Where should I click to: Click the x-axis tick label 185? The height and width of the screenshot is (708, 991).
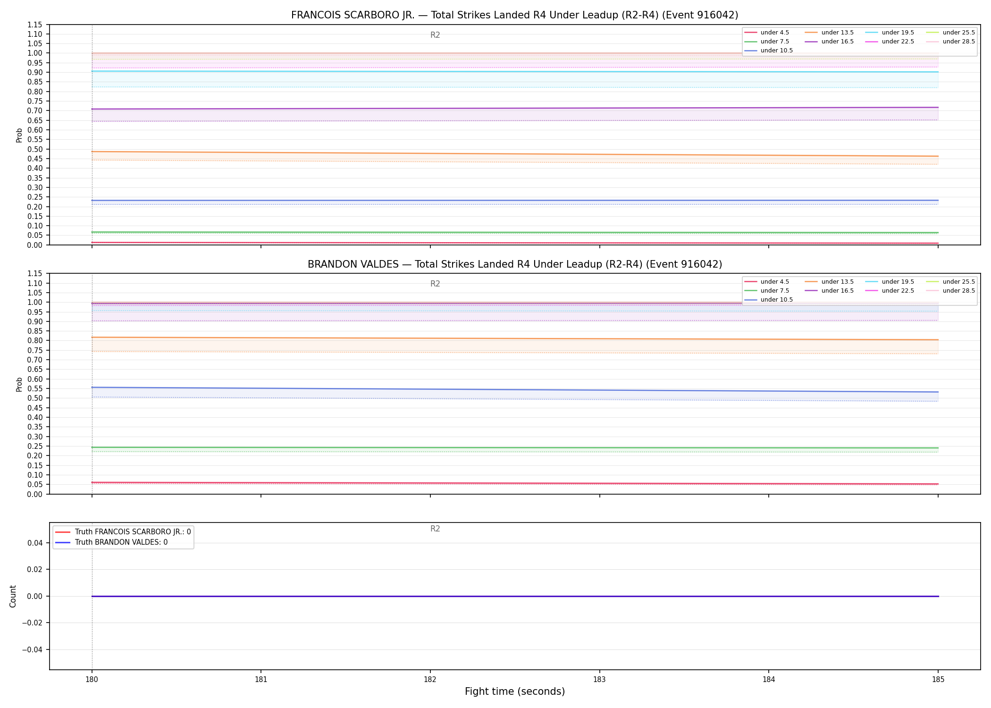[938, 680]
